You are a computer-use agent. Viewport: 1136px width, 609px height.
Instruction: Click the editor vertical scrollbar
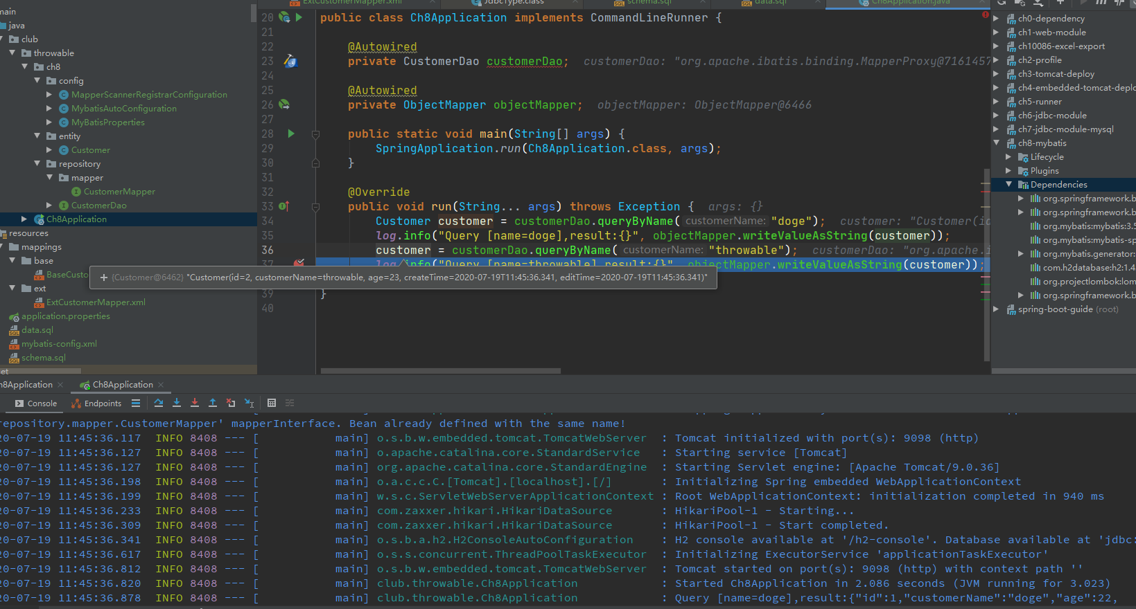[987, 264]
